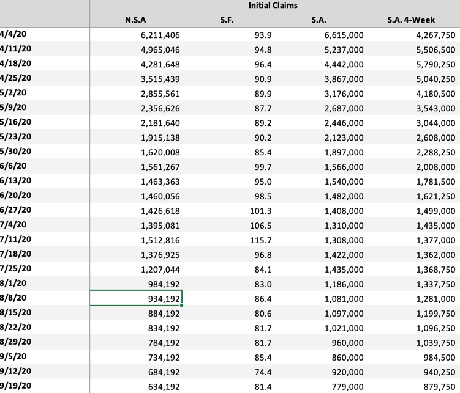Image resolution: width=460 pixels, height=393 pixels.
Task: Select the S.F. column header
Action: coord(227,20)
